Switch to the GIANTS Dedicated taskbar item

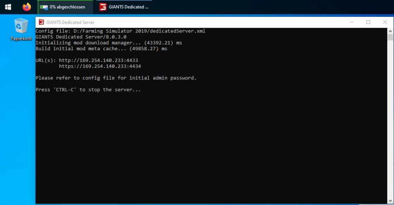pos(124,7)
